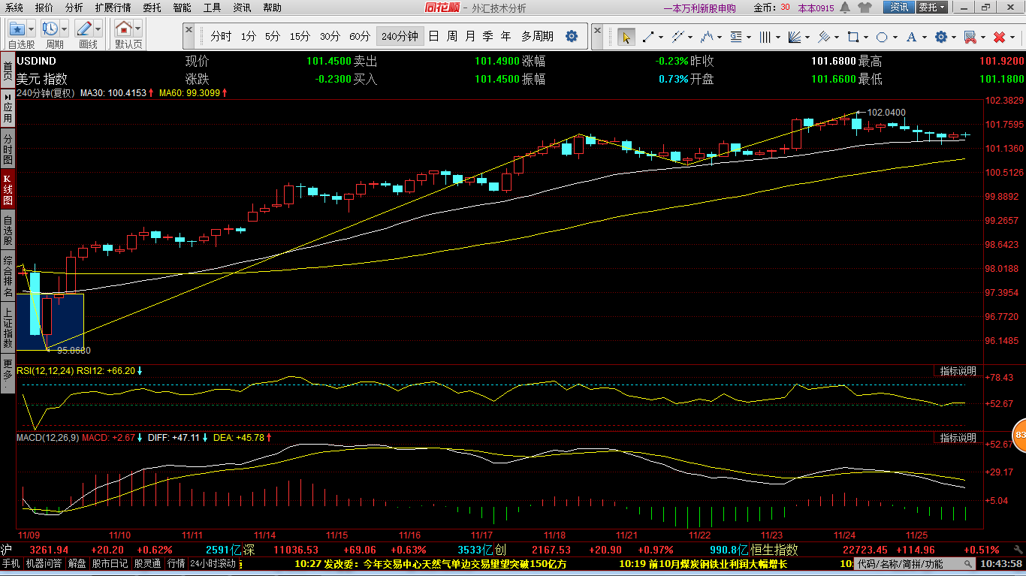Close the drawing toolbar with its X
Image resolution: width=1026 pixels, height=576 pixels.
(597, 29)
